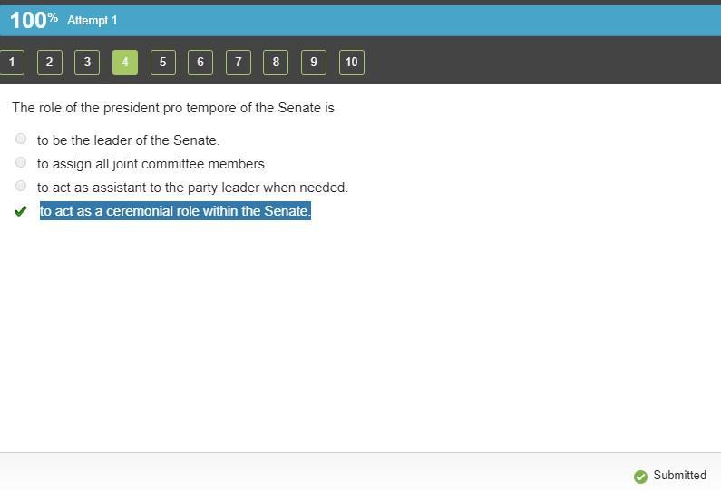Go to question 1
Viewport: 721px width, 491px height.
11,62
